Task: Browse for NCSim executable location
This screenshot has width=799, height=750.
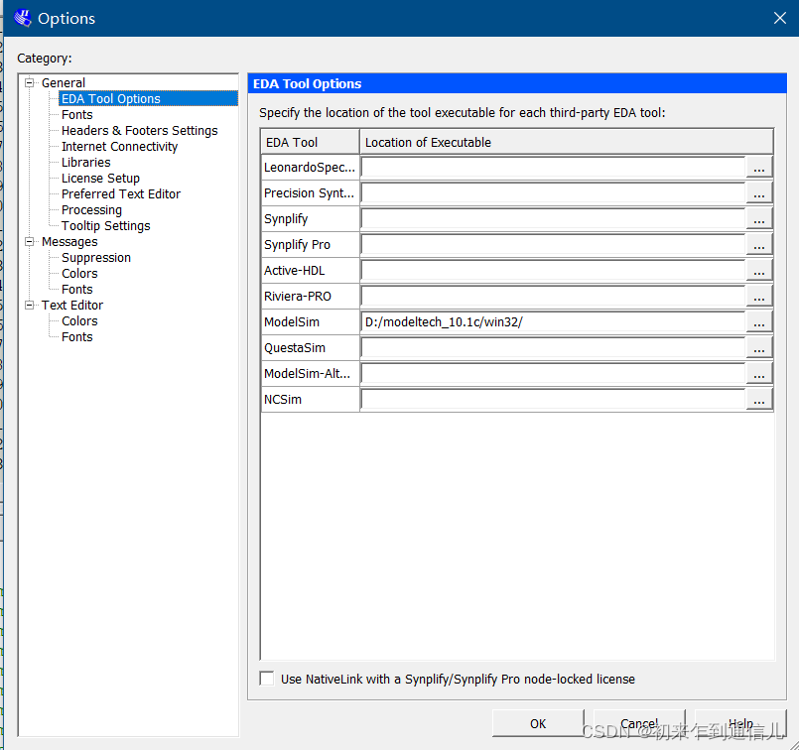Action: (758, 400)
